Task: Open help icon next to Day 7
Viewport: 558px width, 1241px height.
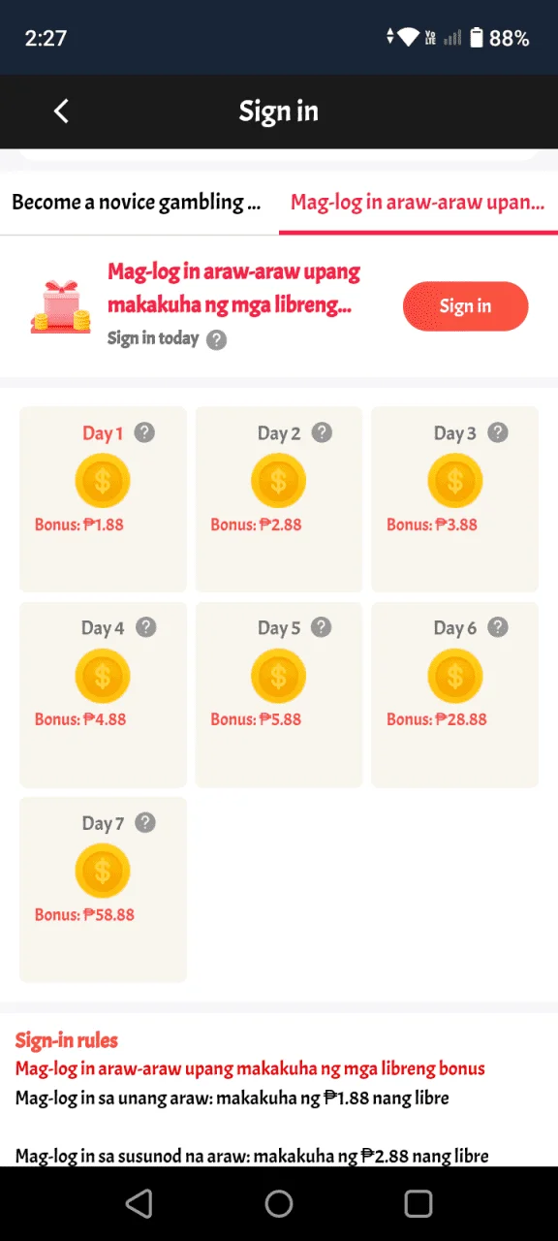Action: click(x=145, y=822)
